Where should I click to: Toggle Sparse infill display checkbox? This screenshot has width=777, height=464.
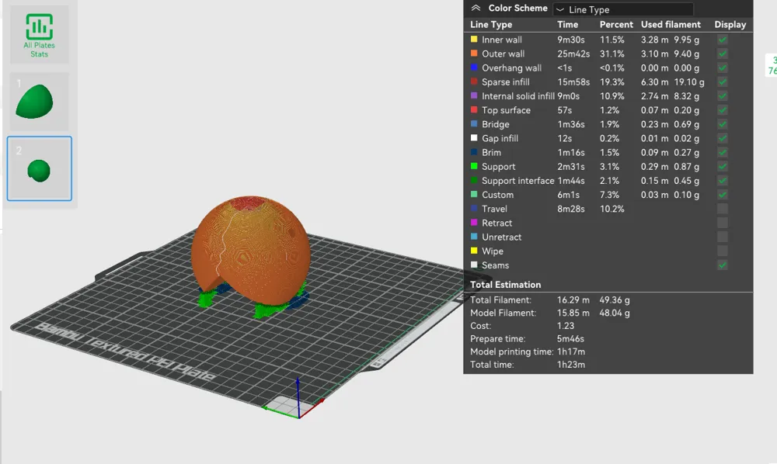723,81
